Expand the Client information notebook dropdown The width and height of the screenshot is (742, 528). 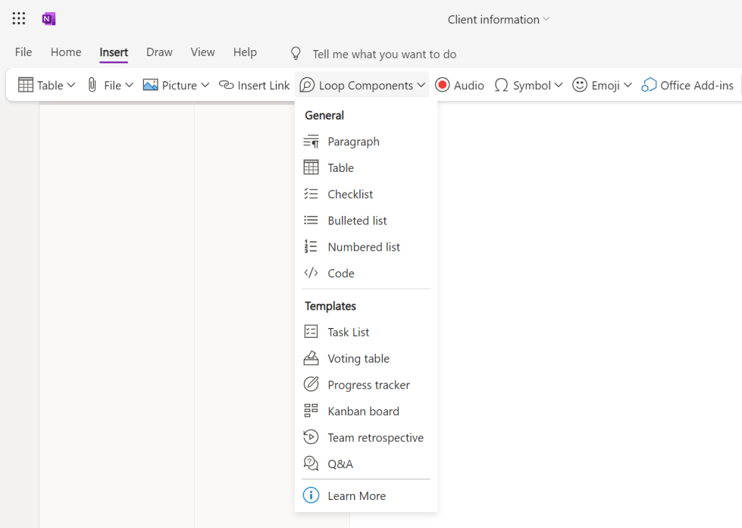tap(497, 19)
